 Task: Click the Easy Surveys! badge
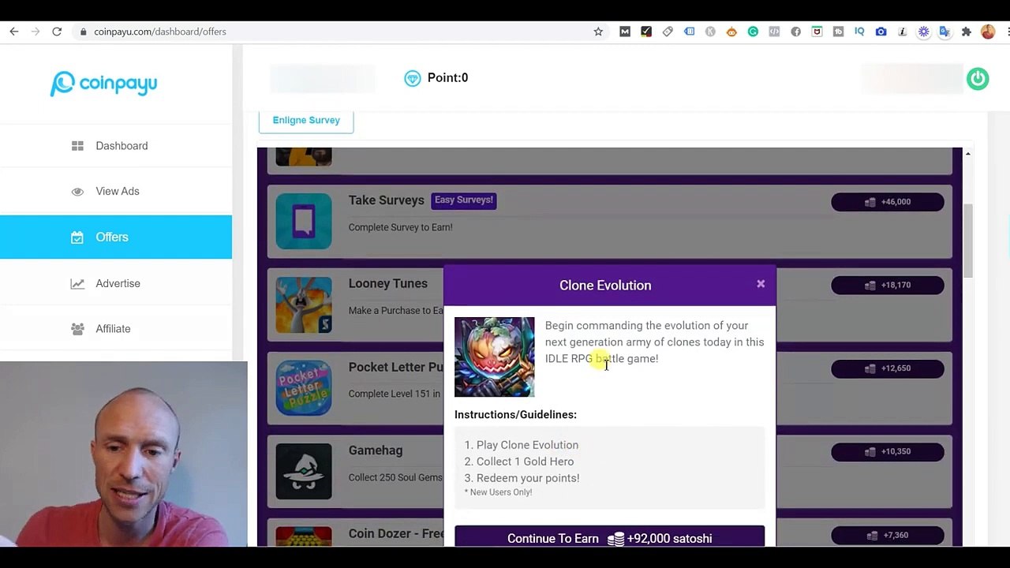tap(464, 200)
